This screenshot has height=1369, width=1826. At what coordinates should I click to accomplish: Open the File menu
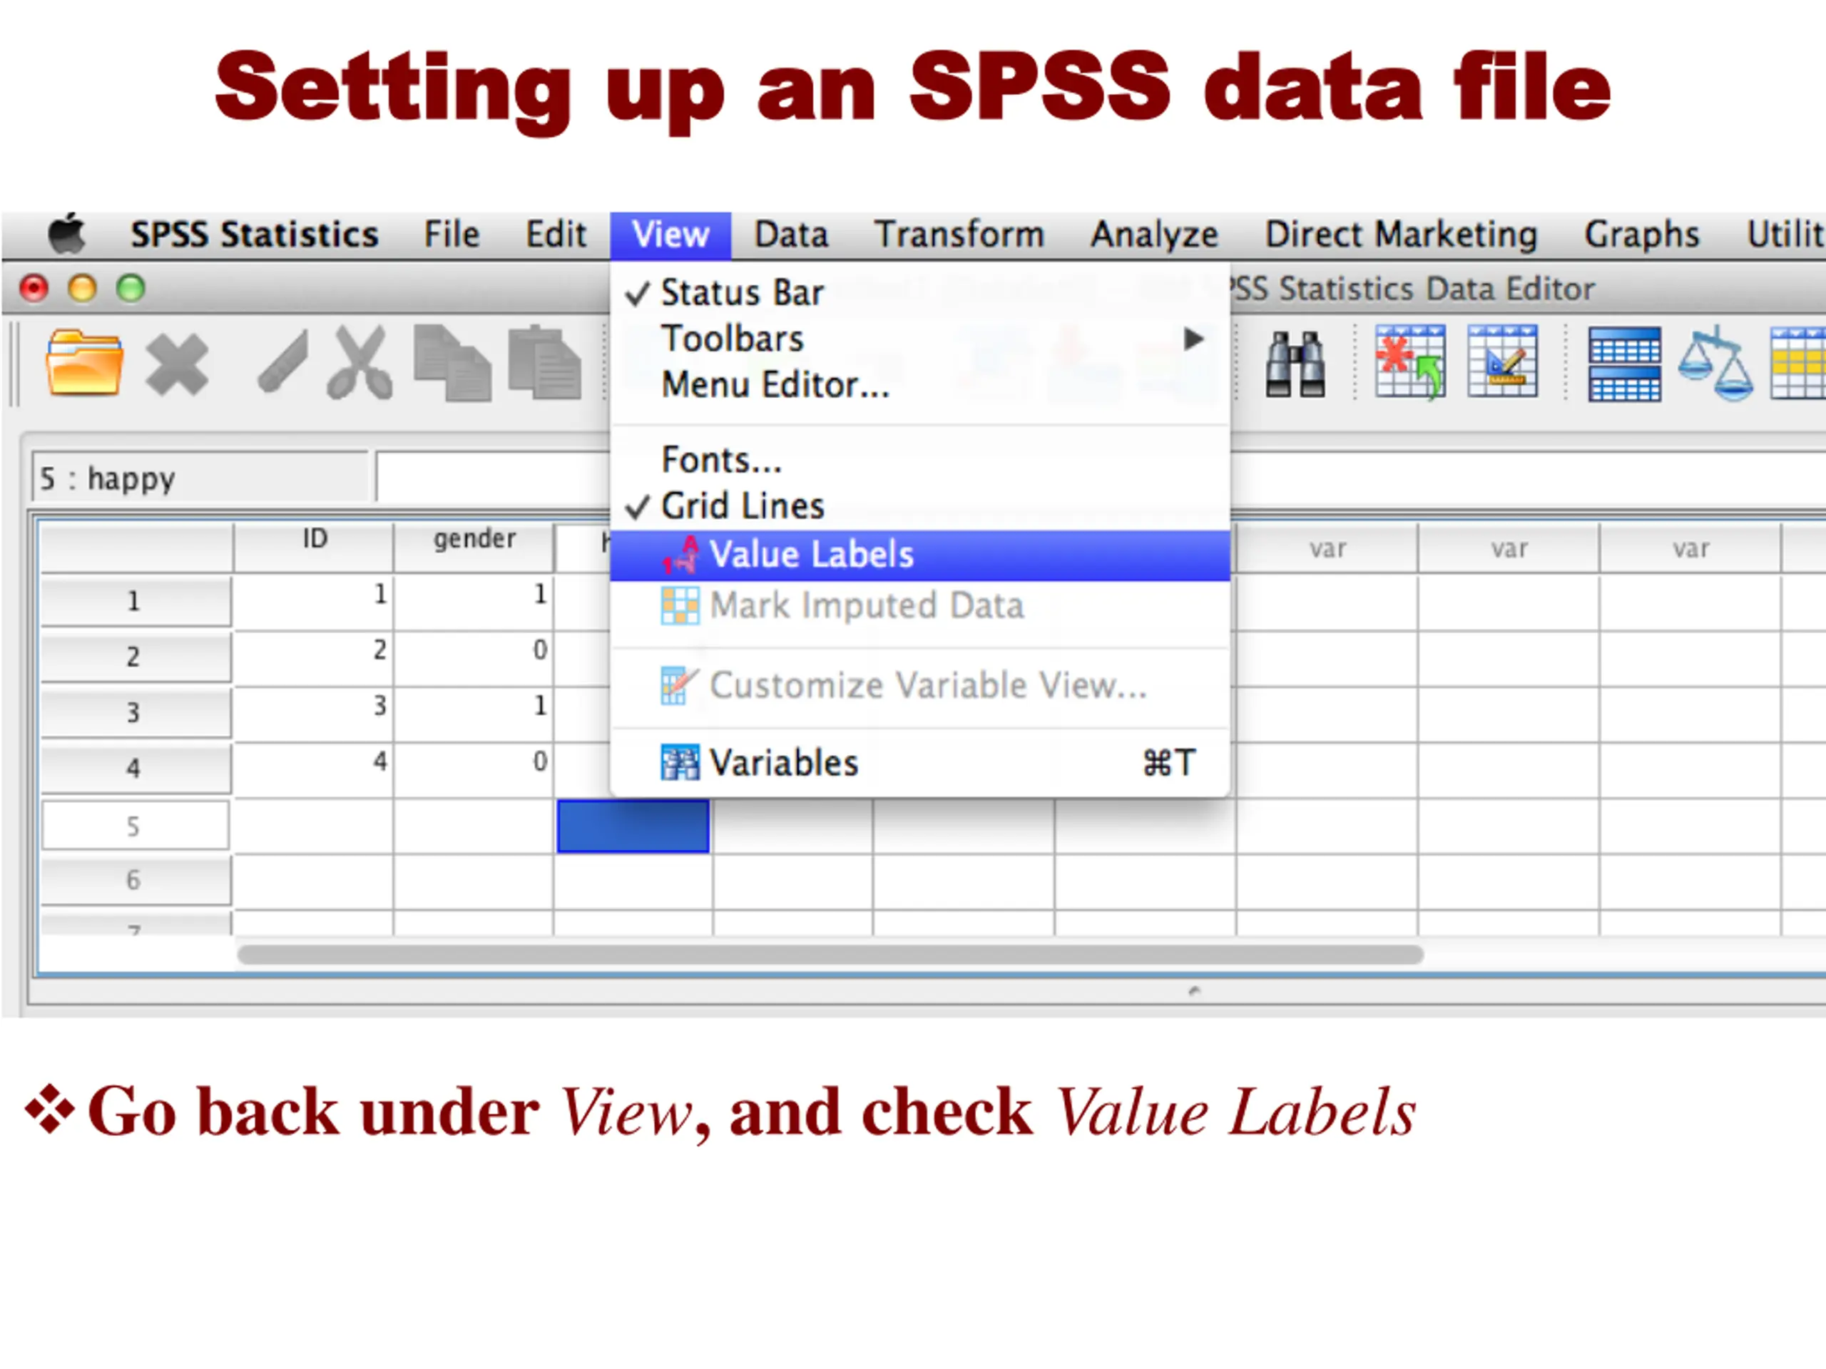(452, 235)
